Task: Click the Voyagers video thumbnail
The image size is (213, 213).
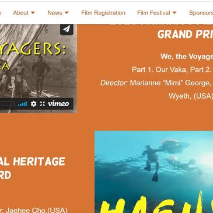Action: [x=39, y=68]
